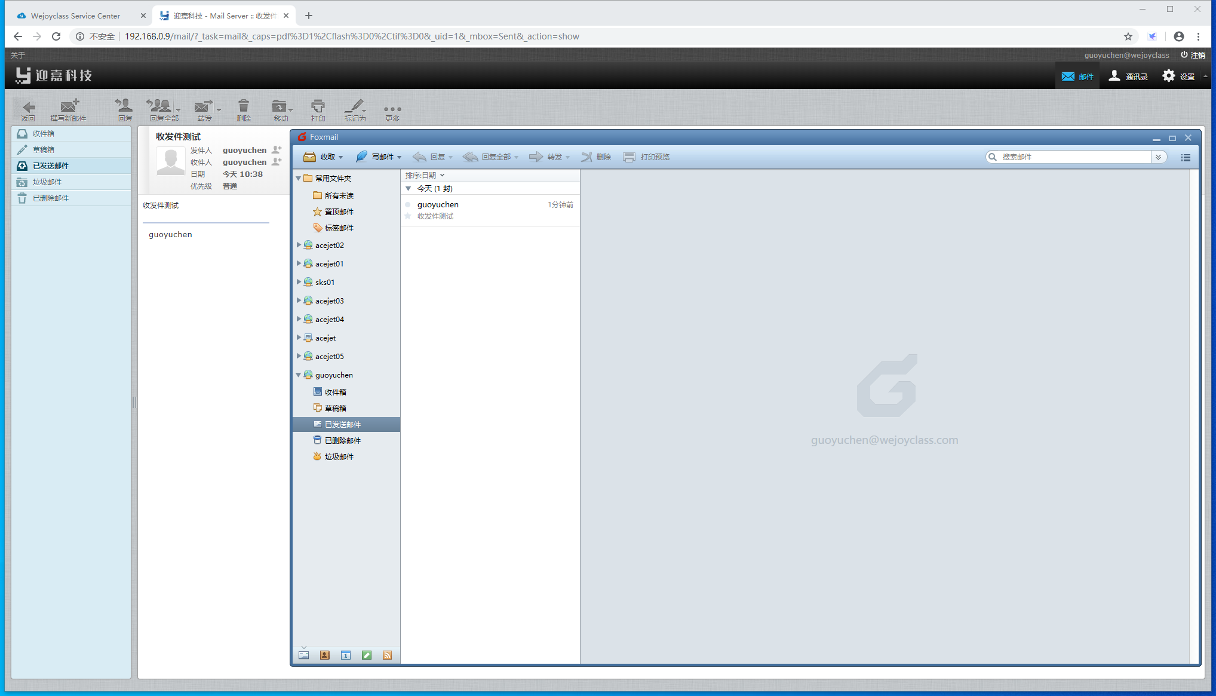Open contacts view in Foxmail bottom bar

(324, 655)
